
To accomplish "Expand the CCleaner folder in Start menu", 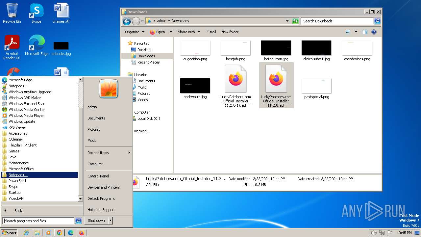I will pyautogui.click(x=16, y=139).
